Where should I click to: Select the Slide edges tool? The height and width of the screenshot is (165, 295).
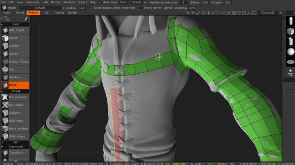[x=15, y=136]
